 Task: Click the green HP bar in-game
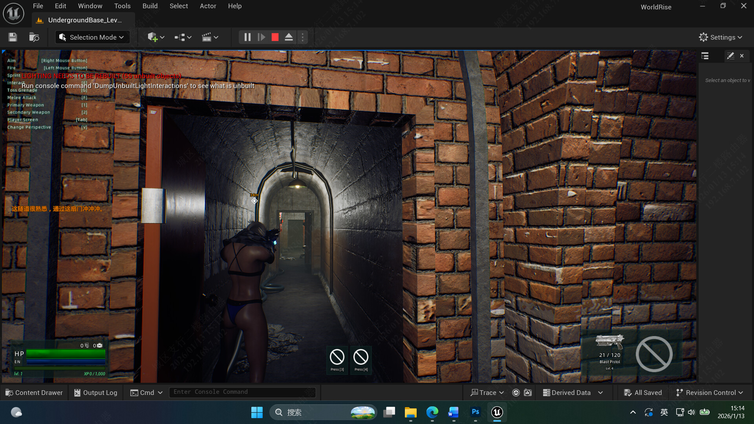(x=66, y=354)
